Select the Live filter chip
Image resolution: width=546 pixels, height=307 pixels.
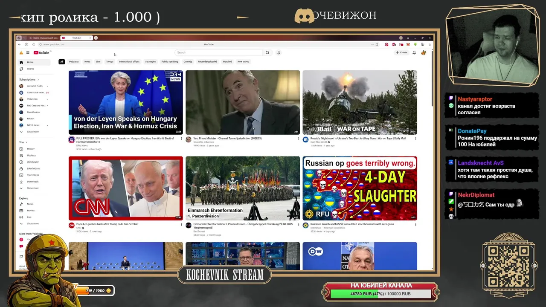click(98, 61)
